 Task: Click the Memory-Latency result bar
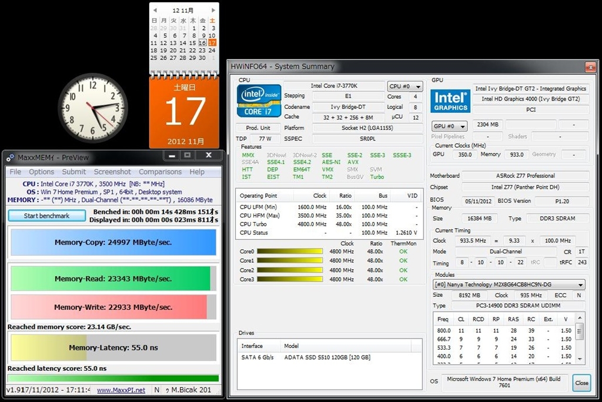[x=113, y=347]
